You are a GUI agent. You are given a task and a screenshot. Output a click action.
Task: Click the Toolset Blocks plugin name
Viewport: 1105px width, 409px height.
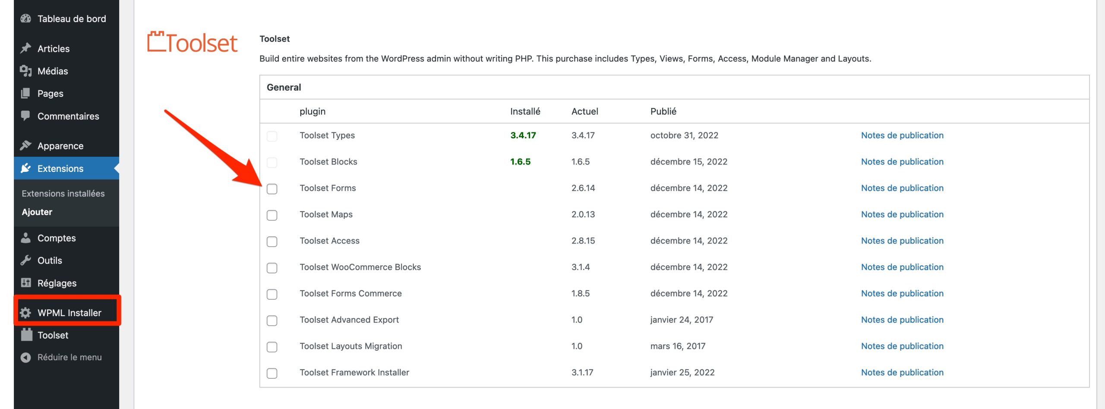coord(328,162)
